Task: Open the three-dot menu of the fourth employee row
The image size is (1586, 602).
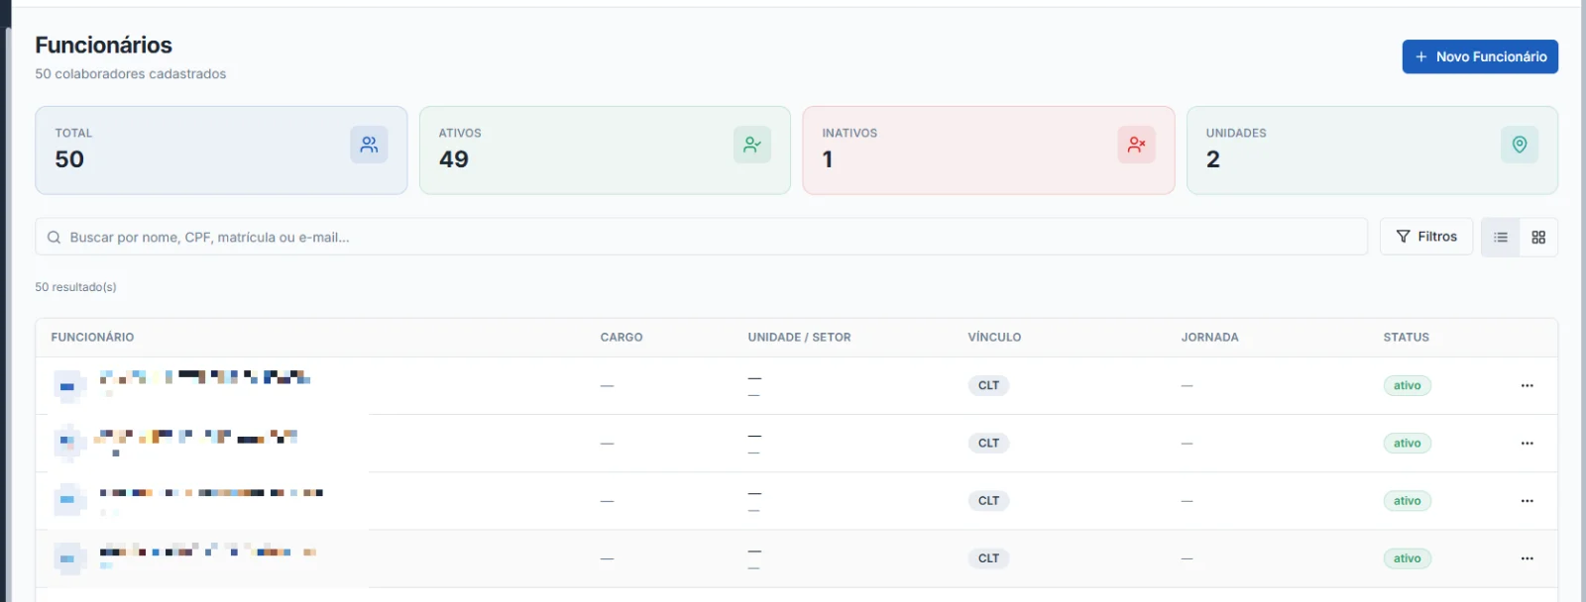Action: coord(1528,558)
